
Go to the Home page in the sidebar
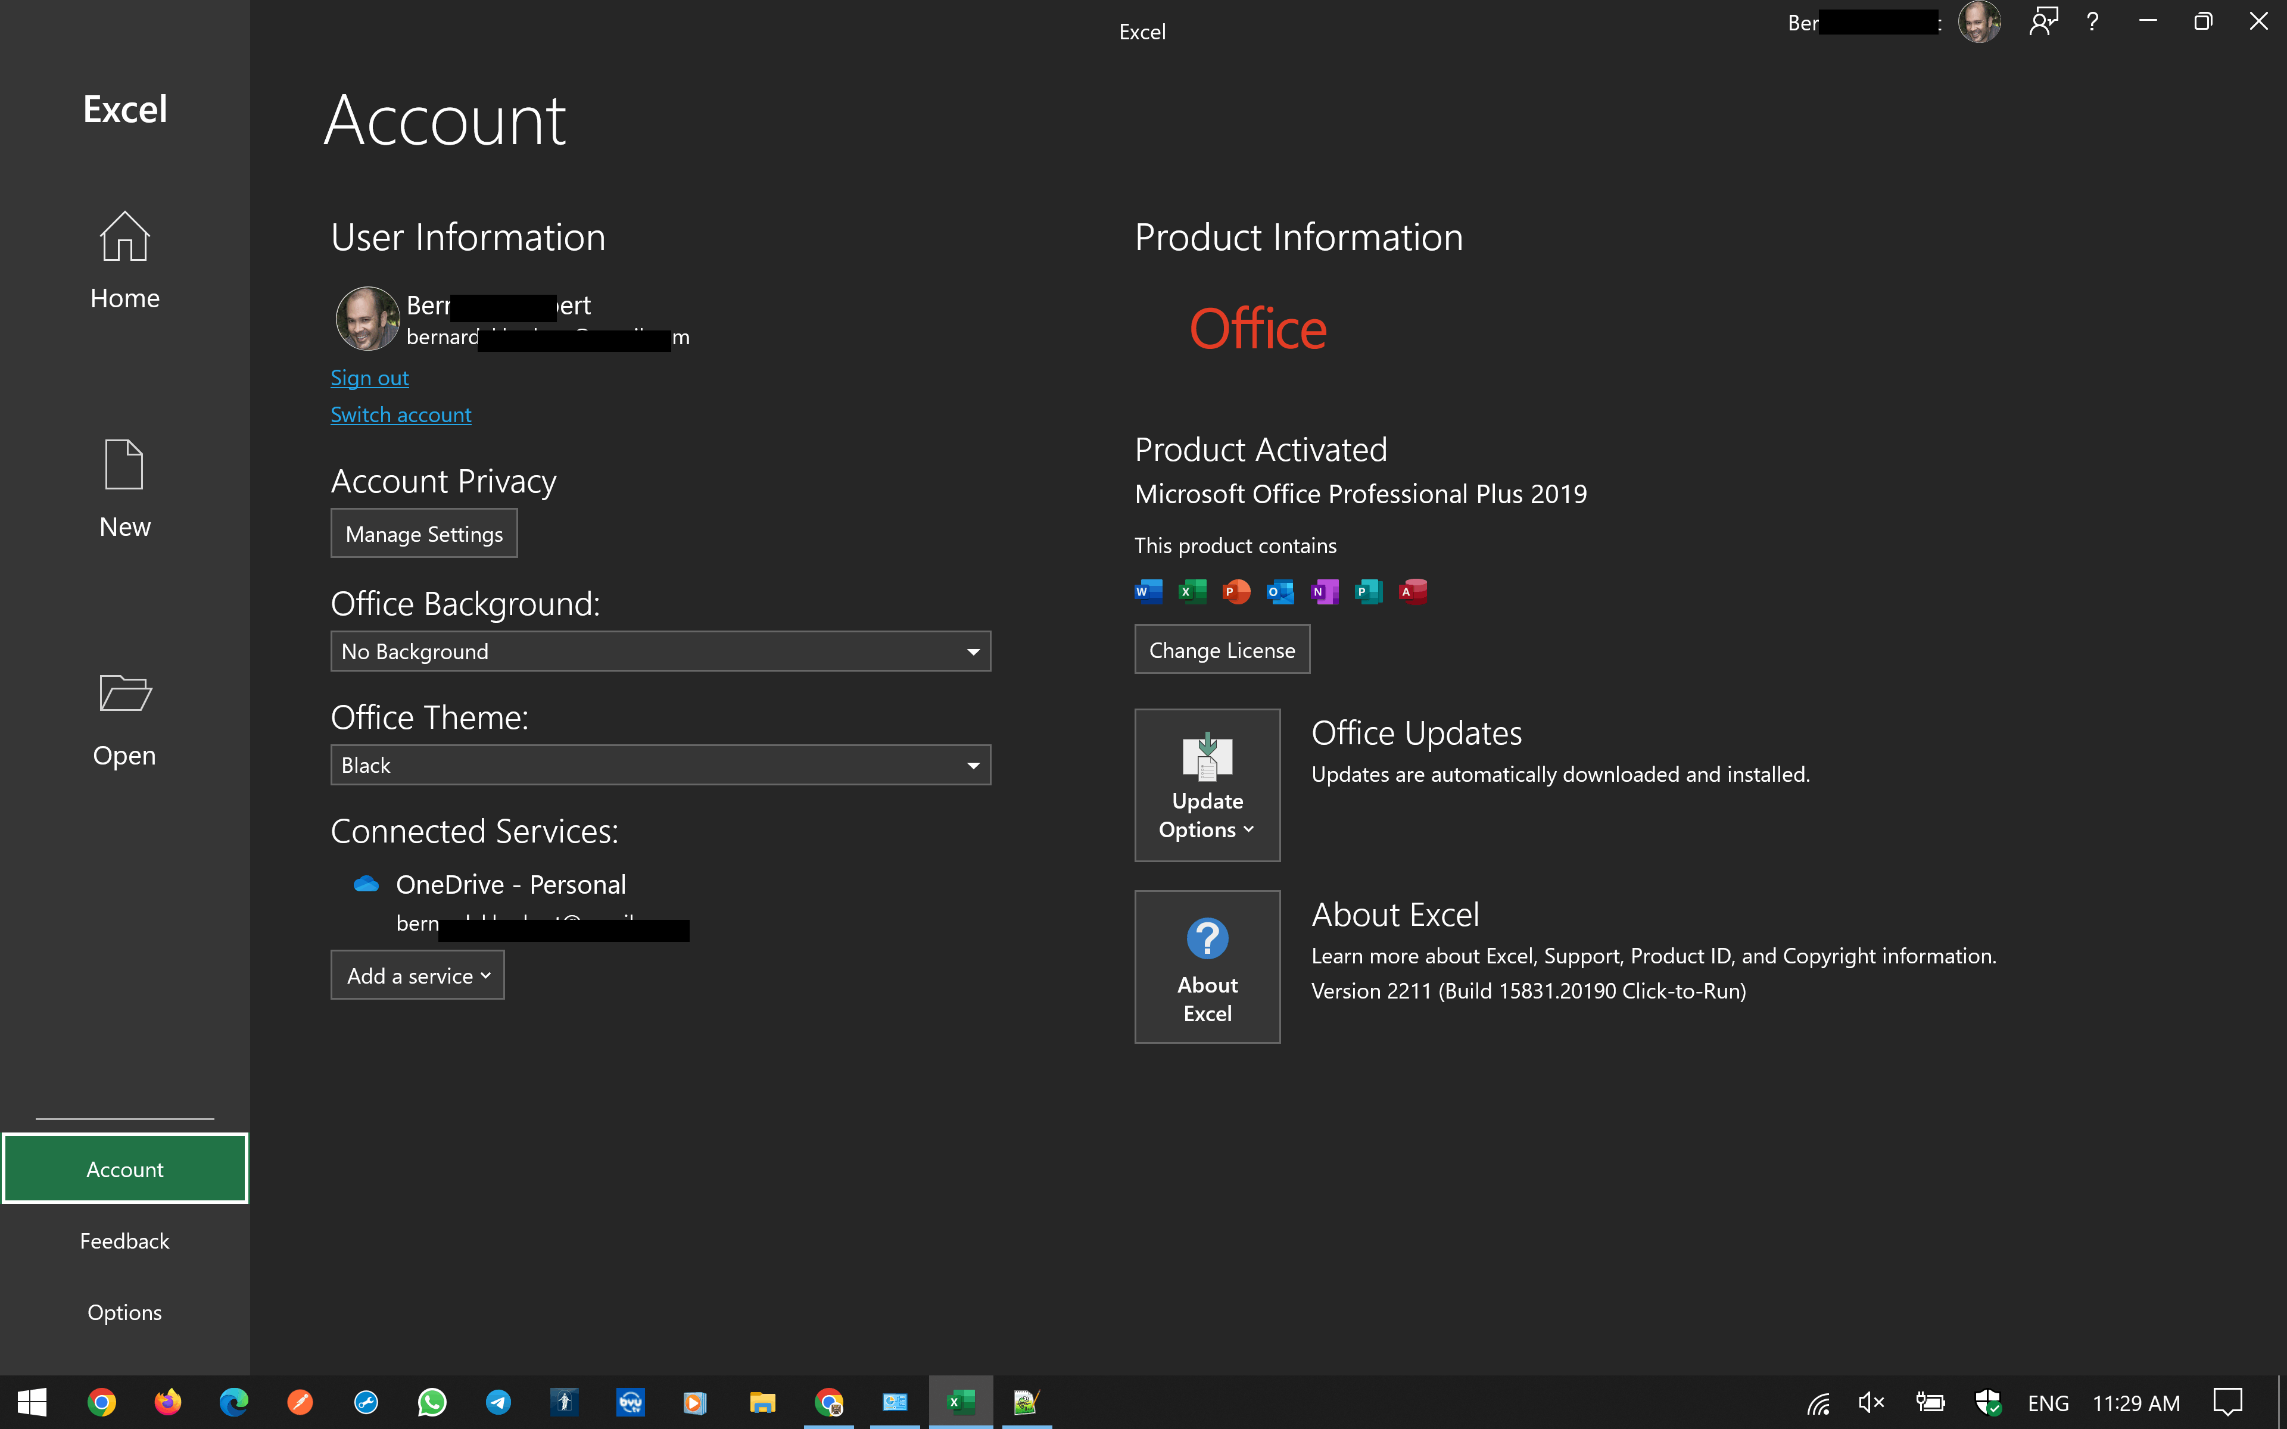pos(124,261)
